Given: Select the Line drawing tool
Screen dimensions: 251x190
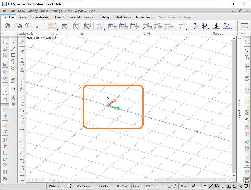Looking at the screenshot, I should coord(13,49).
